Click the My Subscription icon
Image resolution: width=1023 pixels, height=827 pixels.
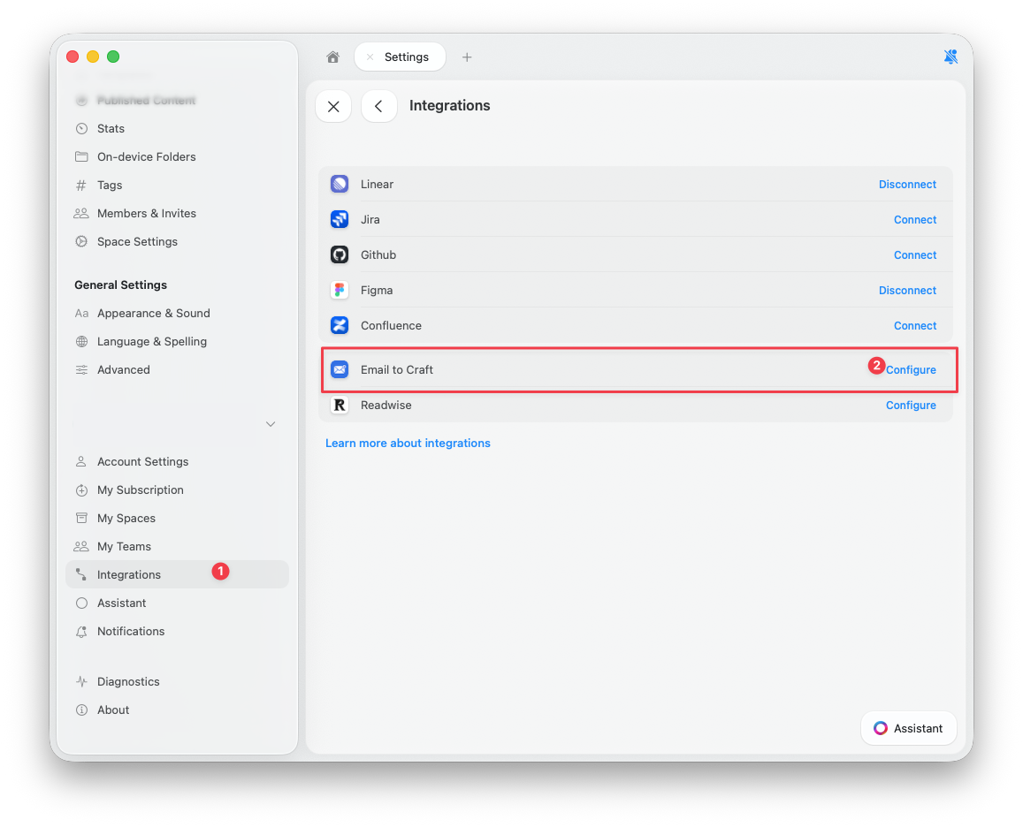point(81,490)
